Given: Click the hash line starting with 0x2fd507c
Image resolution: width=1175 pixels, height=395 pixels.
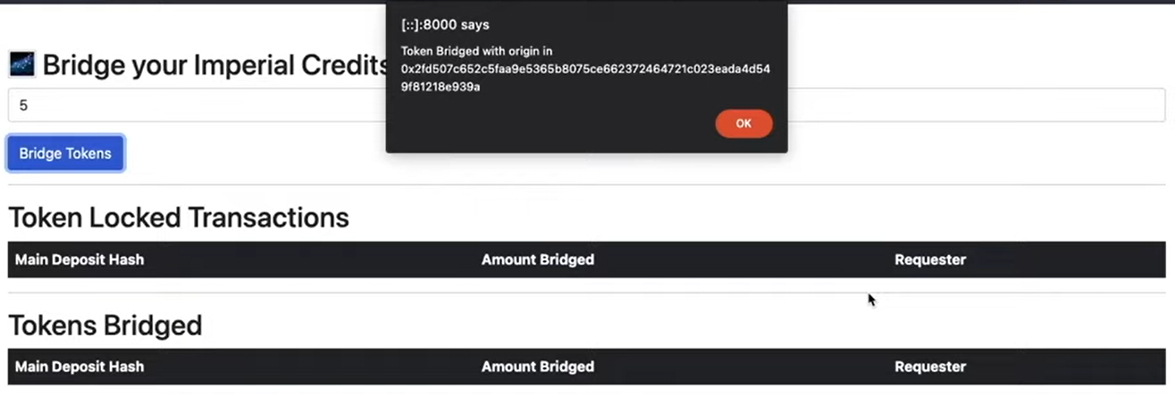Looking at the screenshot, I should (585, 69).
